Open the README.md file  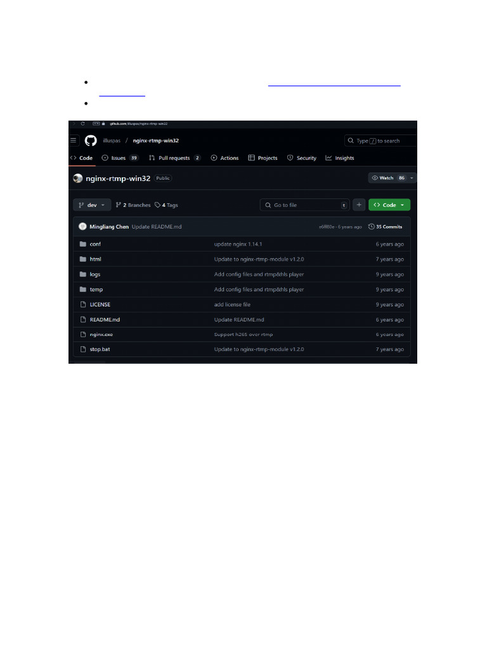point(105,319)
